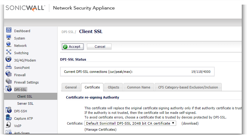This screenshot has width=247, height=139.
Task: Expand the VoIP section
Action: (x=18, y=126)
